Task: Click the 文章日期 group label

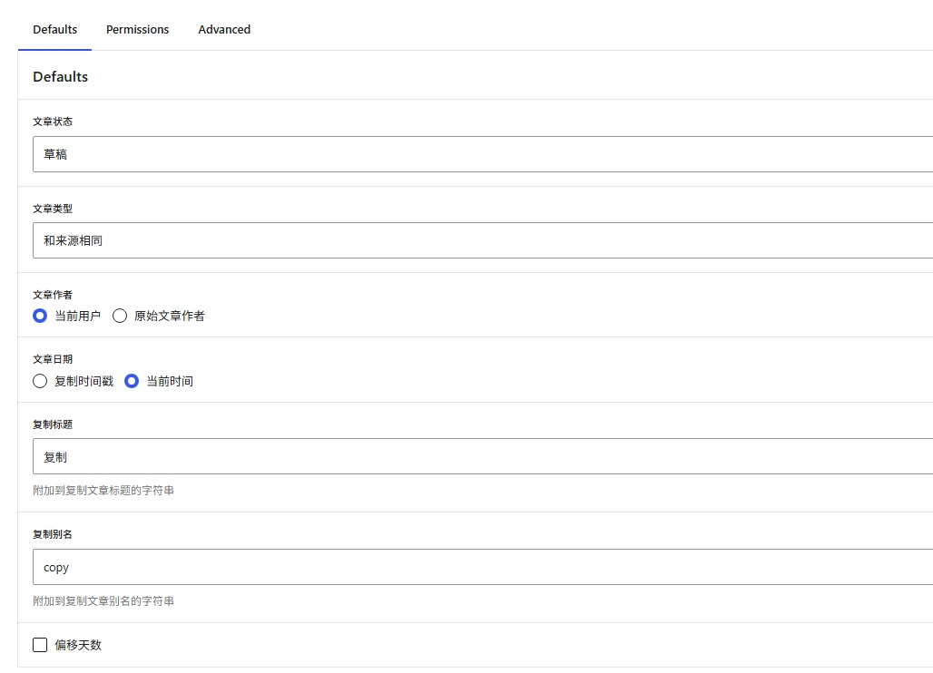Action: 53,359
